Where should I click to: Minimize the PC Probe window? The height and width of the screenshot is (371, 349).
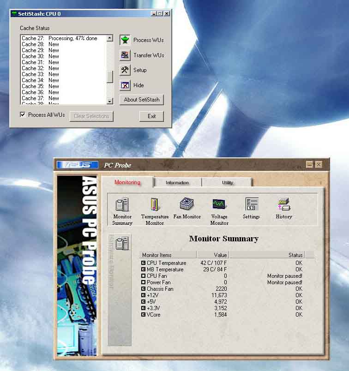tap(309, 164)
